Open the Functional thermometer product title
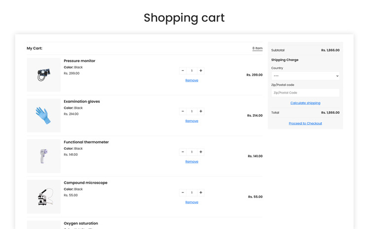Viewport: 369px width, 229px height. (x=86, y=142)
